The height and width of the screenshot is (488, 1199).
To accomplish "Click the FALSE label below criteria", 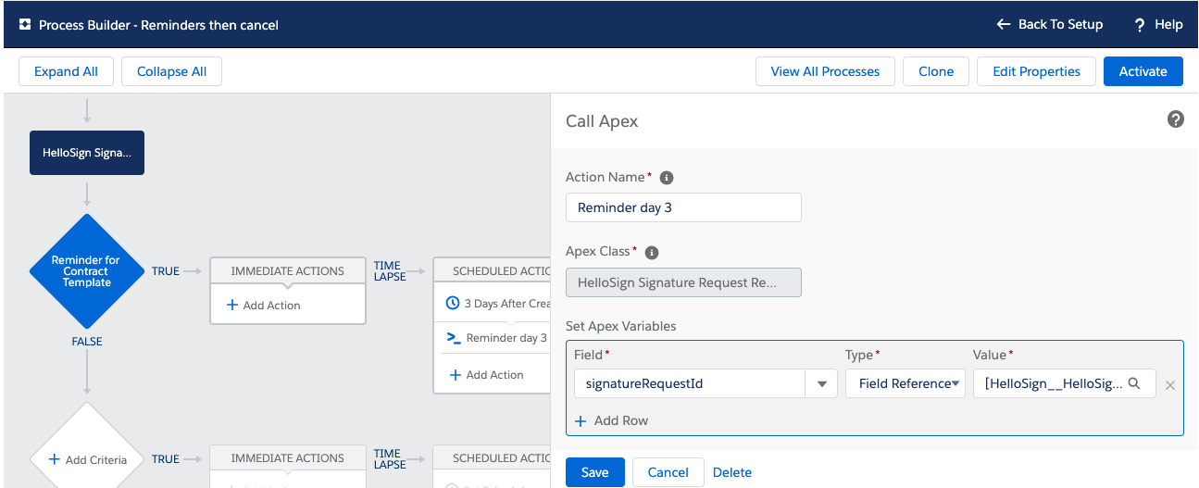I will [x=87, y=342].
